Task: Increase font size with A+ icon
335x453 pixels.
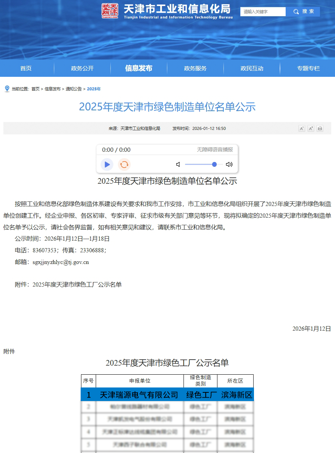Action: point(311,128)
